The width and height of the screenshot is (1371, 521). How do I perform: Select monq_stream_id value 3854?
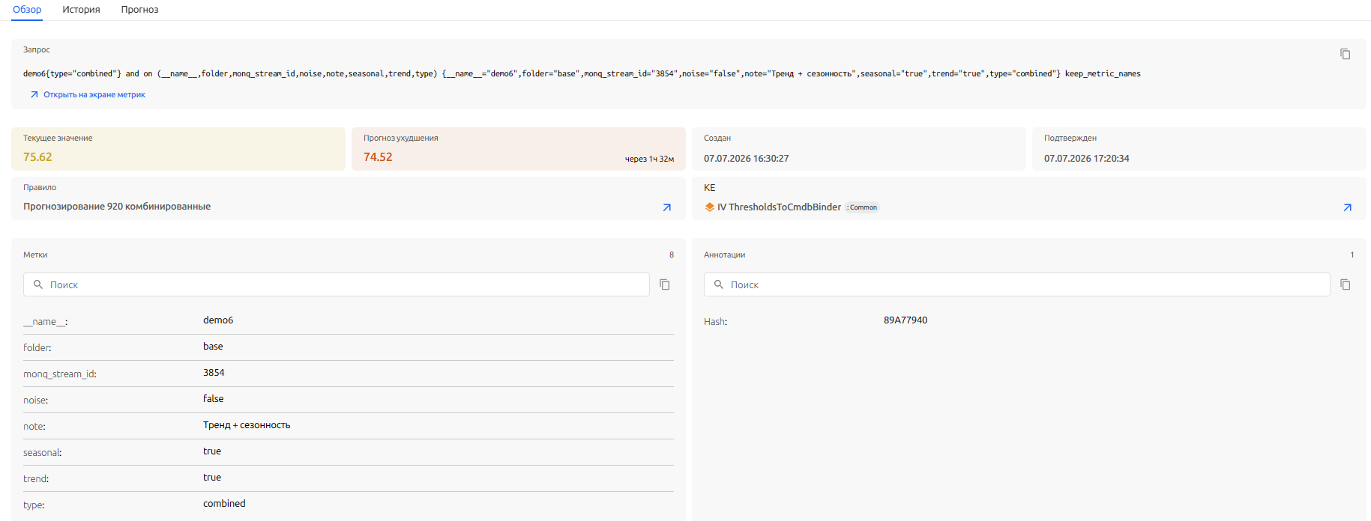coord(214,373)
